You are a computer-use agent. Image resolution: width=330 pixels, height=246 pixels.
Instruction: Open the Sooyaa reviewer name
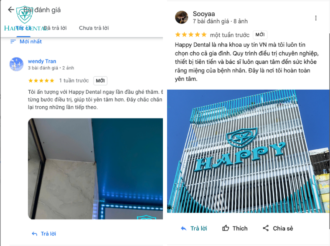point(204,14)
